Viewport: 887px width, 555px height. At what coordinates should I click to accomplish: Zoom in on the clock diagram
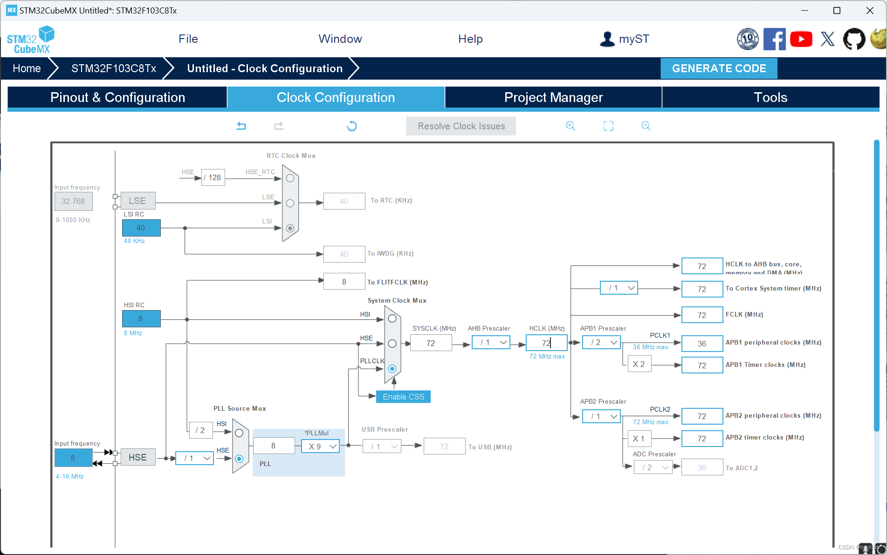pyautogui.click(x=571, y=126)
